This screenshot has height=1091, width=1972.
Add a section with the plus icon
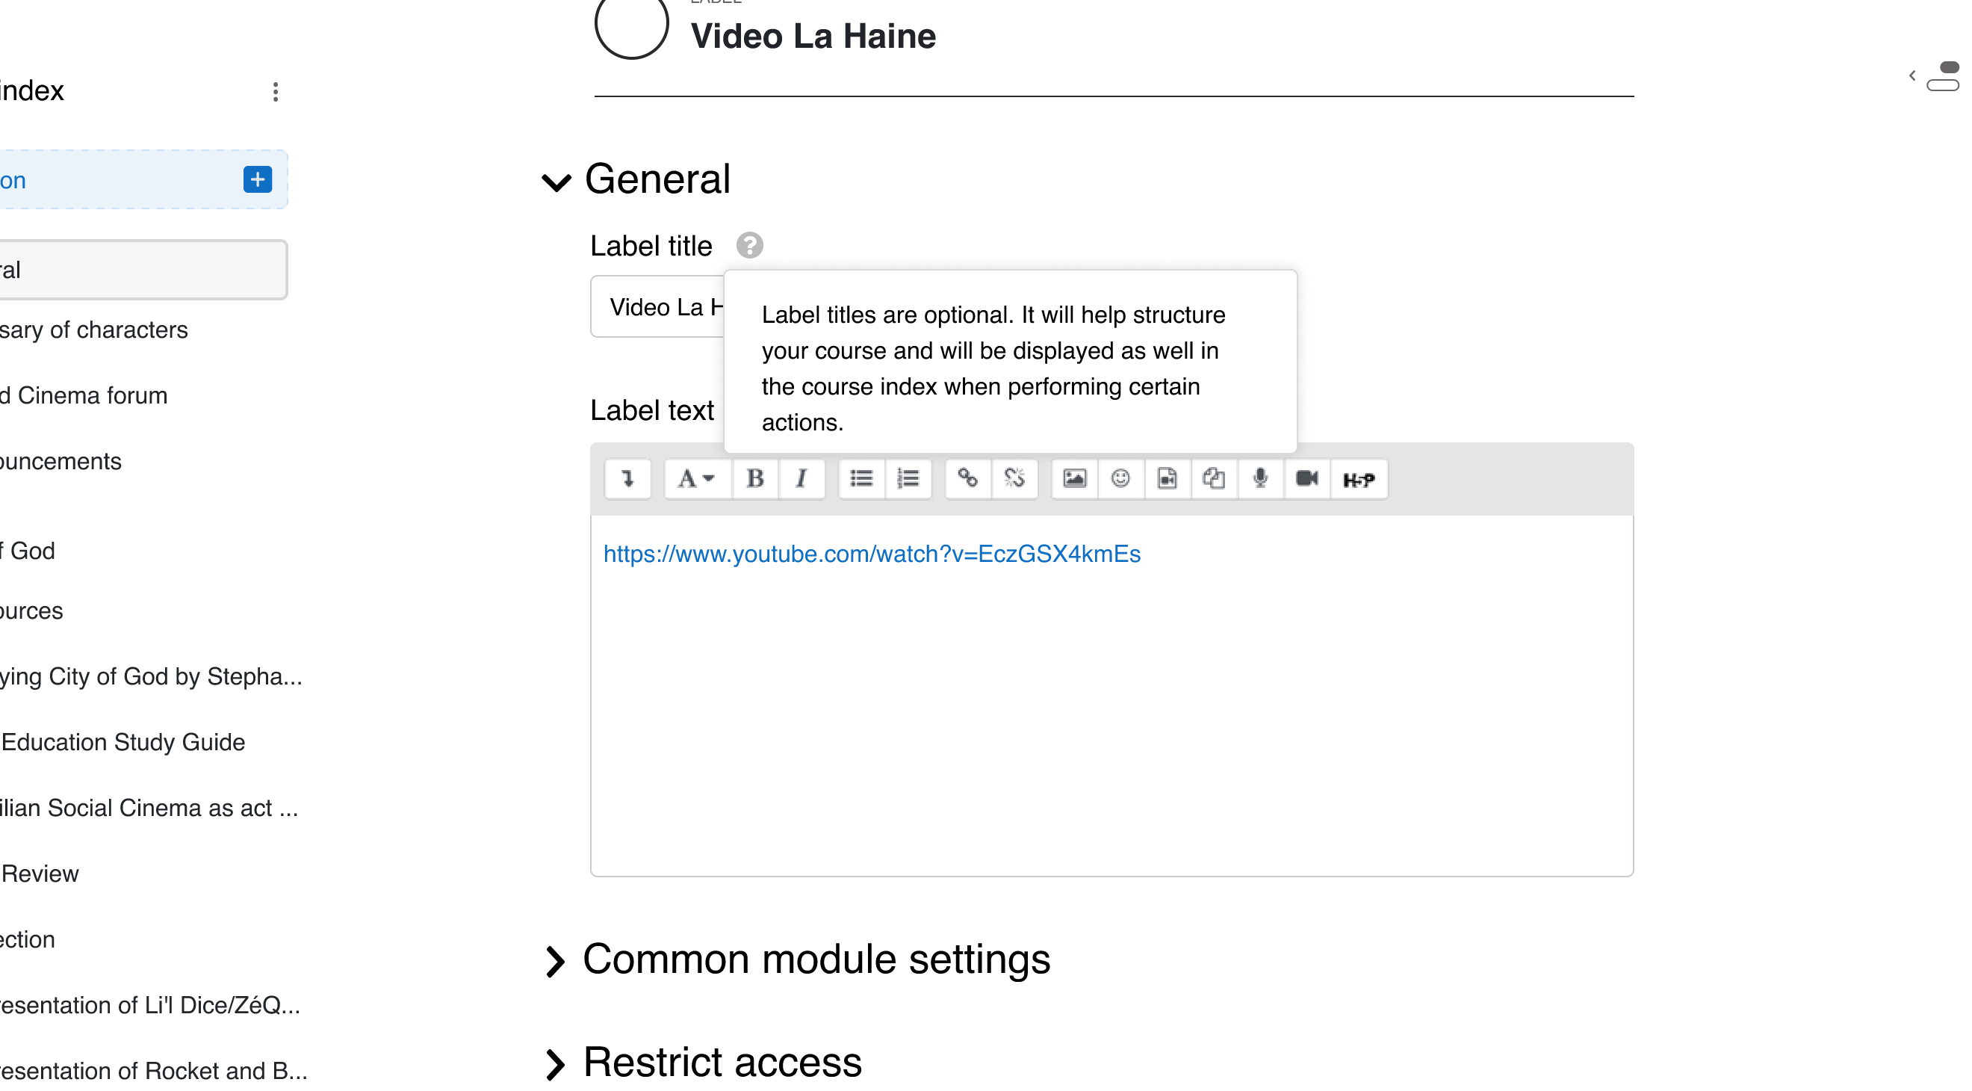(258, 179)
